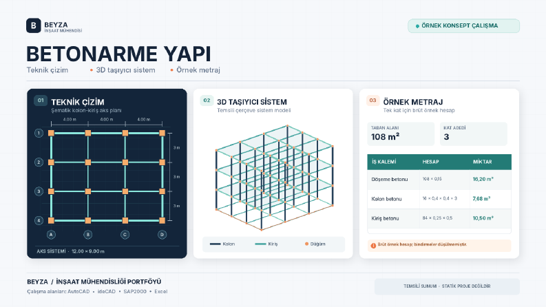Click the 108 × 0,15 calculation cell
Screen dimensions: 546x307
click(x=432, y=179)
